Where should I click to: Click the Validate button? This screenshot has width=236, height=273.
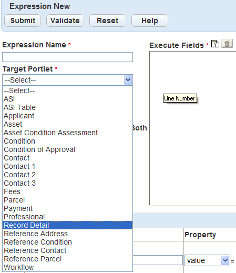click(65, 21)
